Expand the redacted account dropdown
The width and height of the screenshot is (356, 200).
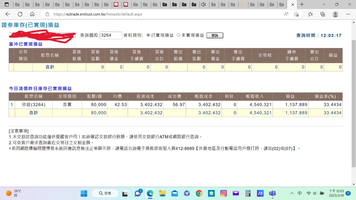pos(73,35)
